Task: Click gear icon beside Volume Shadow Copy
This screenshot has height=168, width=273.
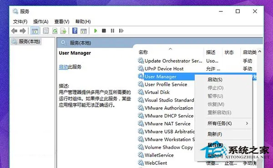Action: [141, 147]
